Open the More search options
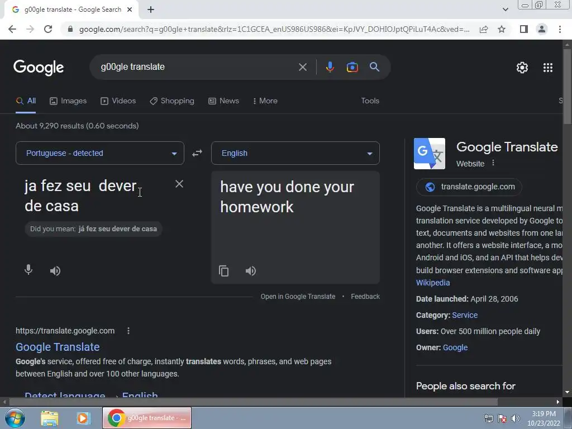572x429 pixels. 265,101
